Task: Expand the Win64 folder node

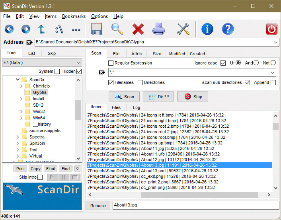Action: pyautogui.click(x=21, y=118)
